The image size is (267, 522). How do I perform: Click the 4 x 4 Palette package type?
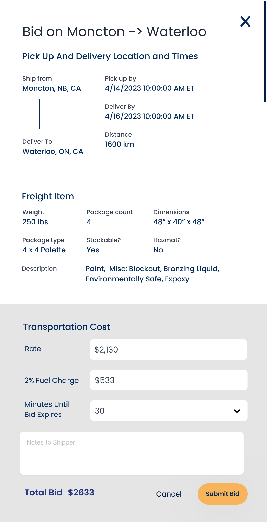(x=44, y=250)
